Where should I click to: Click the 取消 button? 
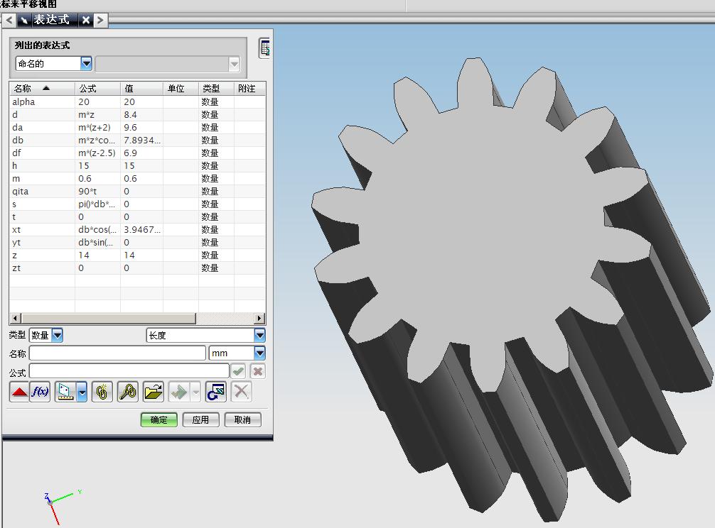tap(242, 419)
